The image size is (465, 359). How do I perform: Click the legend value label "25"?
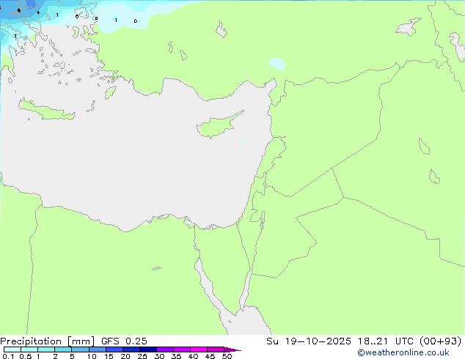point(142,356)
